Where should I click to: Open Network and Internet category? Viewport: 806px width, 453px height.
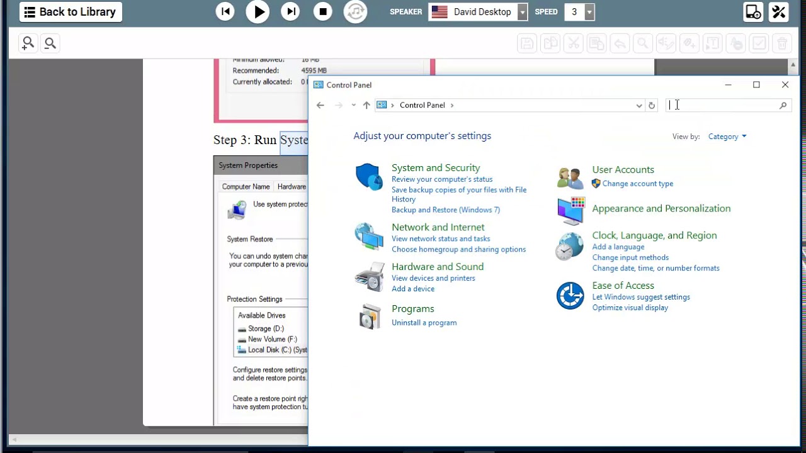(x=438, y=227)
